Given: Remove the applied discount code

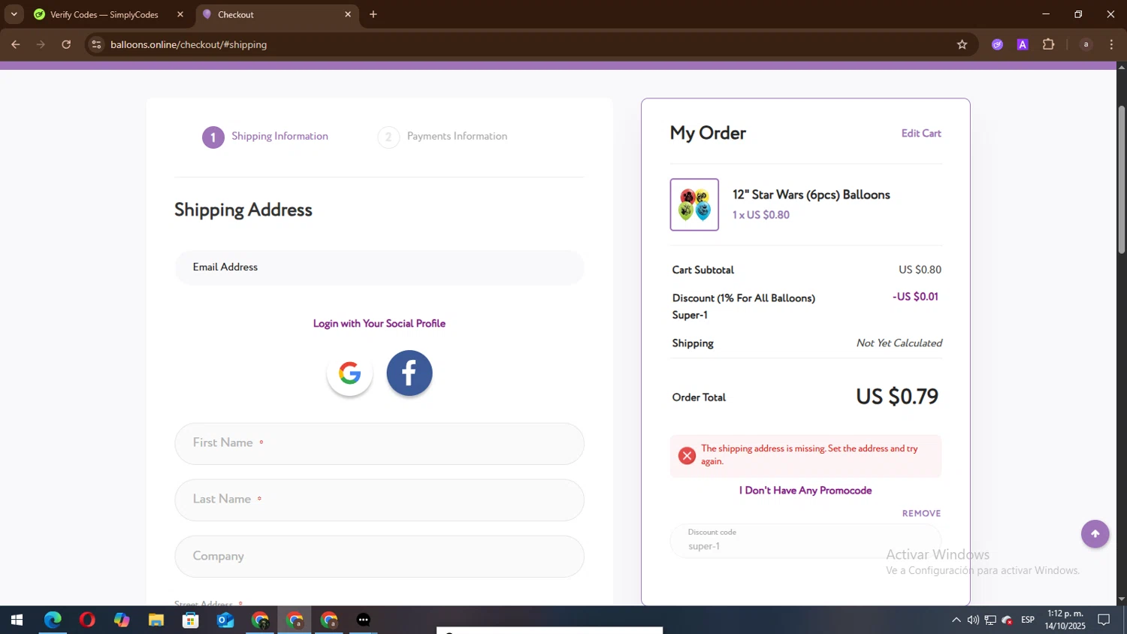Looking at the screenshot, I should coord(921,513).
